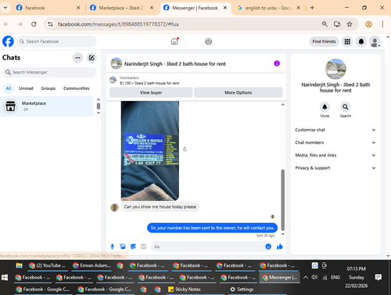
Task: Expand Privacy & support section
Action: pos(335,167)
